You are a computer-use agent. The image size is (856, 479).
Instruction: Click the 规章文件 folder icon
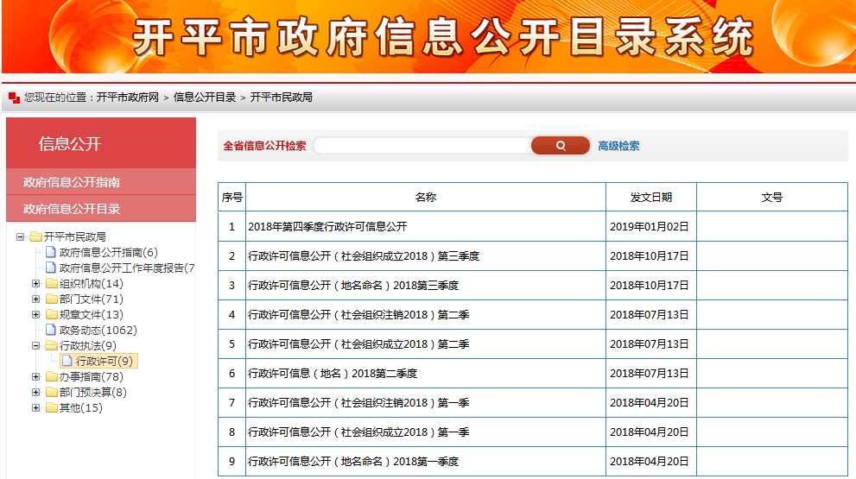tap(51, 314)
